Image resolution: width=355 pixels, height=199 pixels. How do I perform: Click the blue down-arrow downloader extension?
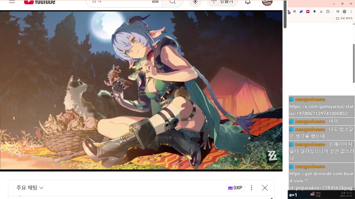click(x=315, y=12)
